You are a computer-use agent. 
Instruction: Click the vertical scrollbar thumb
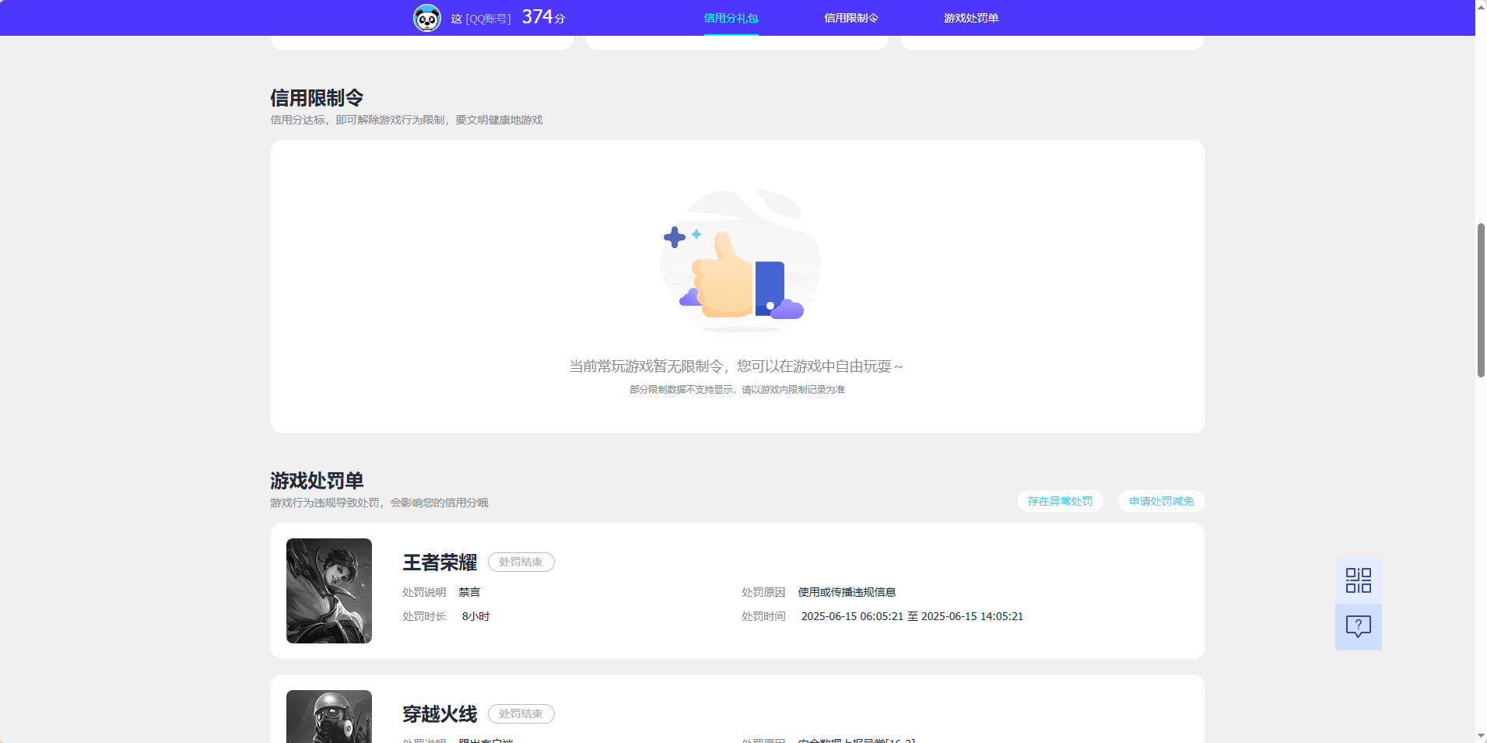pos(1481,300)
